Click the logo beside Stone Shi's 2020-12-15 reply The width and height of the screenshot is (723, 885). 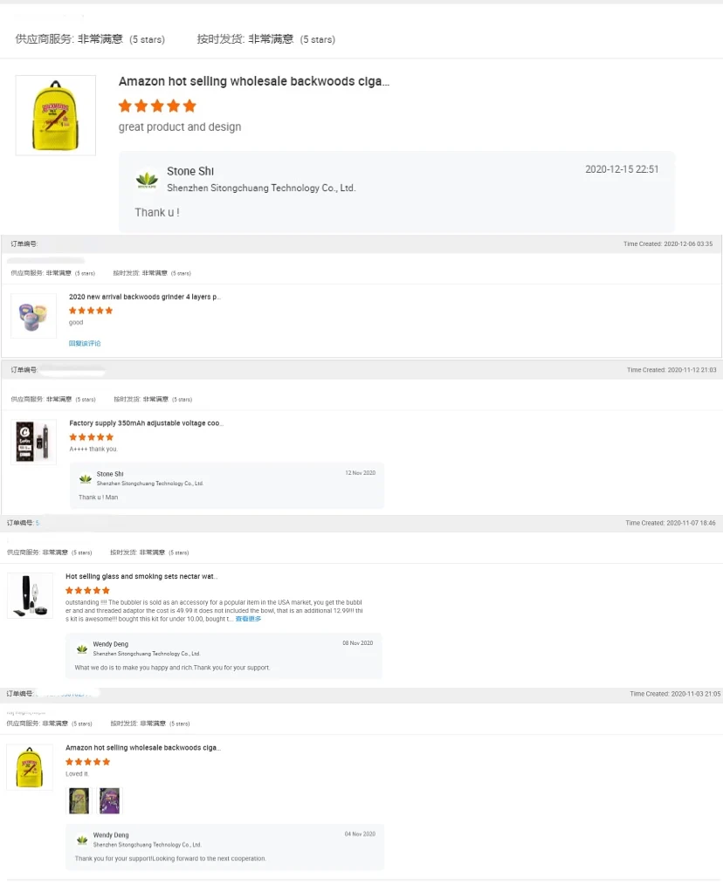coord(147,180)
